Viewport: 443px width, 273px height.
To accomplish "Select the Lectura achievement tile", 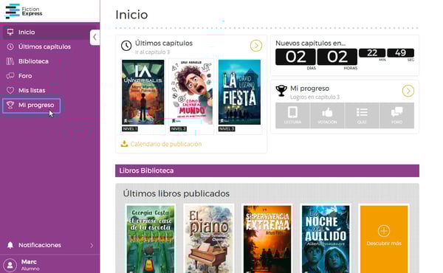I will coord(292,115).
